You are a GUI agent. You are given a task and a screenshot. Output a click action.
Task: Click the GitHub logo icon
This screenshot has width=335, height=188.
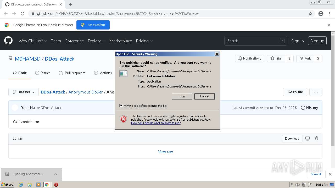pyautogui.click(x=8, y=41)
